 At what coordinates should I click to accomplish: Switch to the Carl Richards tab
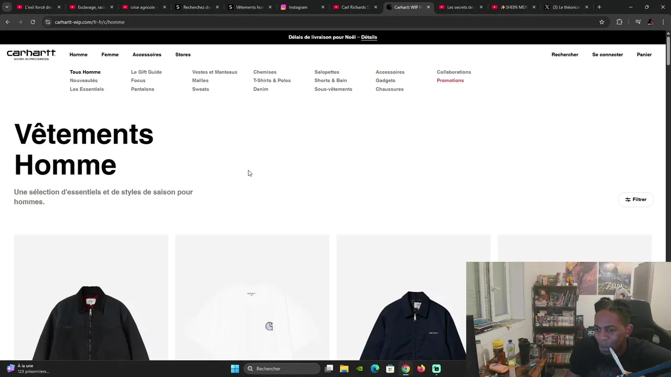(x=354, y=7)
